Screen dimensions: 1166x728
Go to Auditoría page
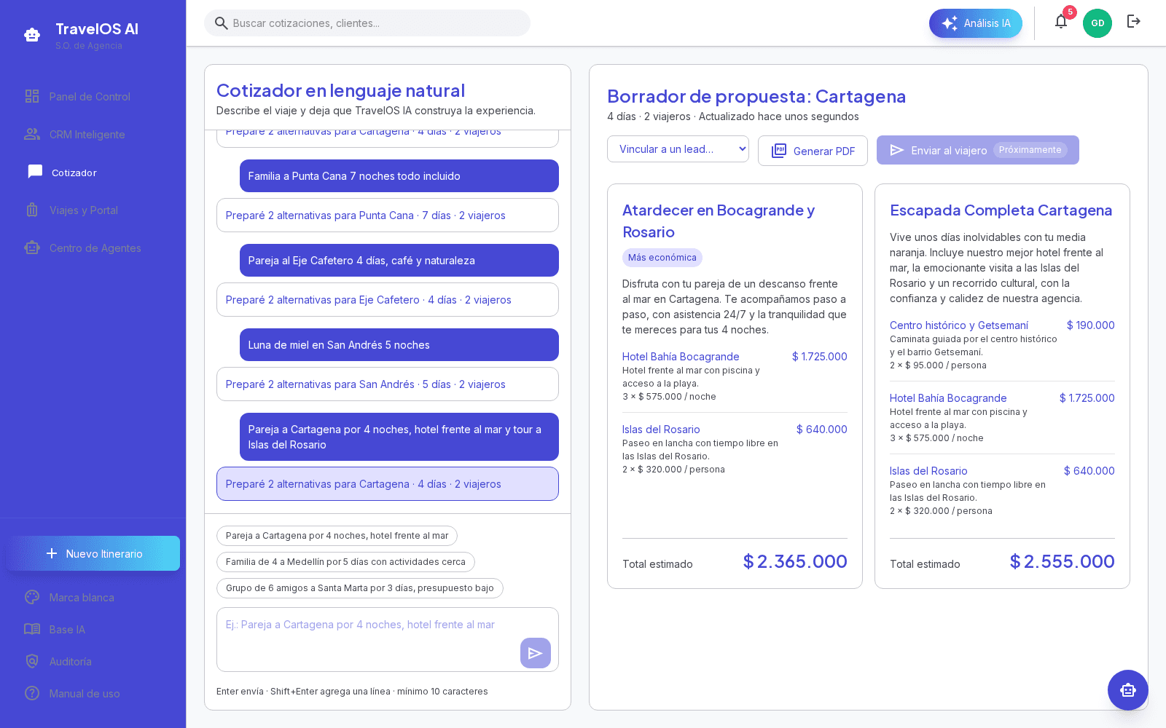pos(93,662)
